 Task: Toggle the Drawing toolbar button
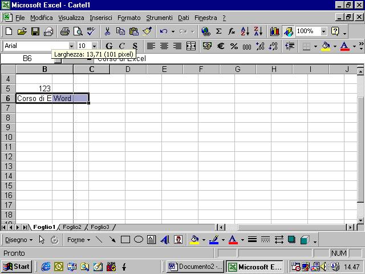click(x=288, y=31)
